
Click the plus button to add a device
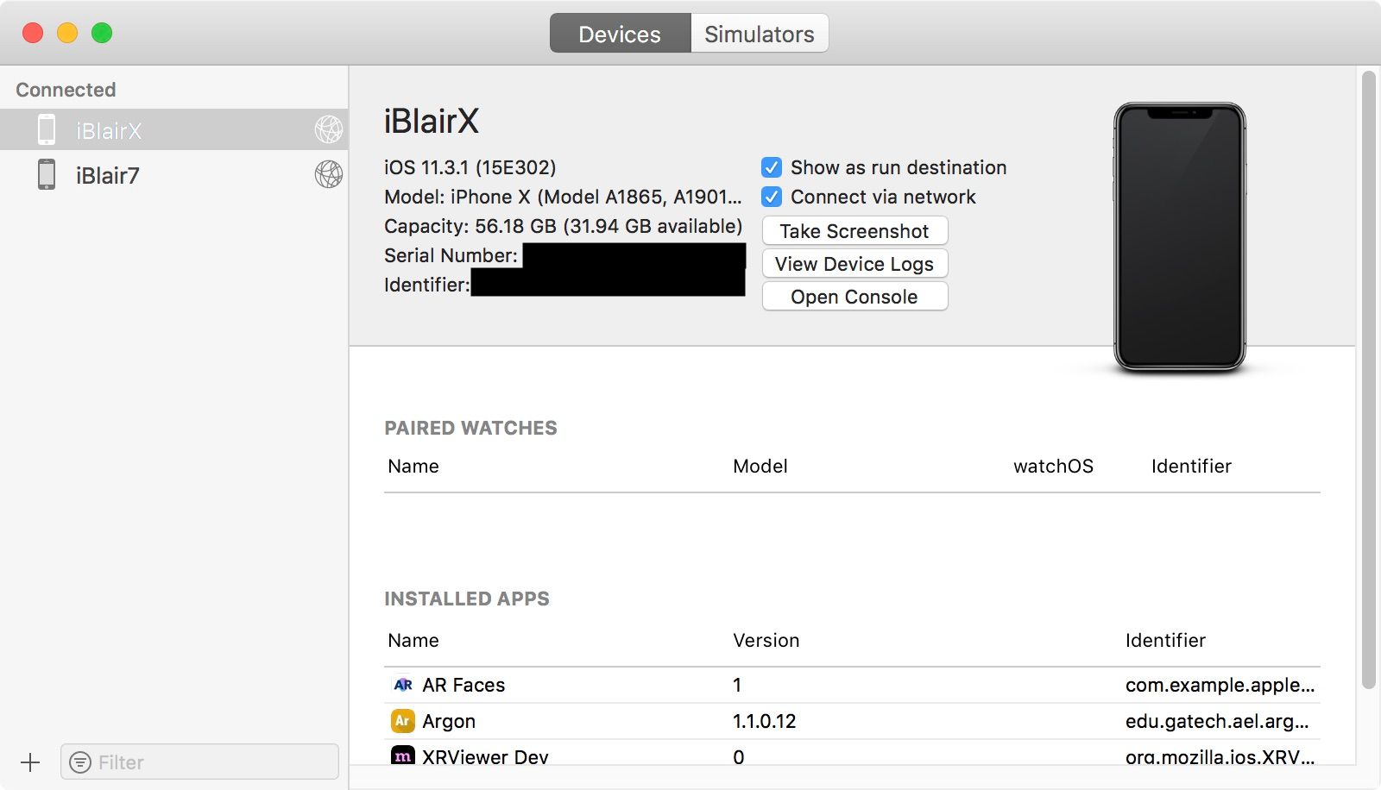(x=30, y=762)
